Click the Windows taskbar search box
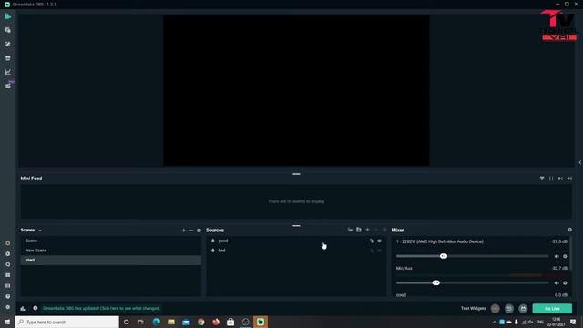 [66, 322]
